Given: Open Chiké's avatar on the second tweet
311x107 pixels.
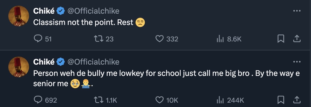Looking at the screenshot, I should tap(18, 67).
